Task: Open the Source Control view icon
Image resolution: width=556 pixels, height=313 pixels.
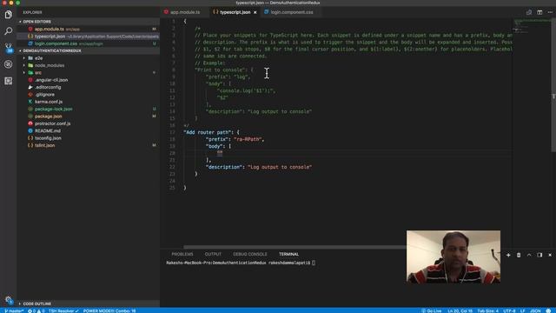Action: click(x=8, y=48)
